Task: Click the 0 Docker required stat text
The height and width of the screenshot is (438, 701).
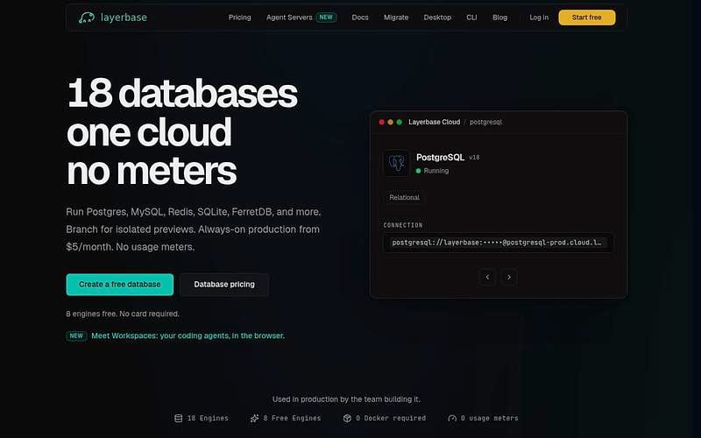Action: (x=391, y=419)
